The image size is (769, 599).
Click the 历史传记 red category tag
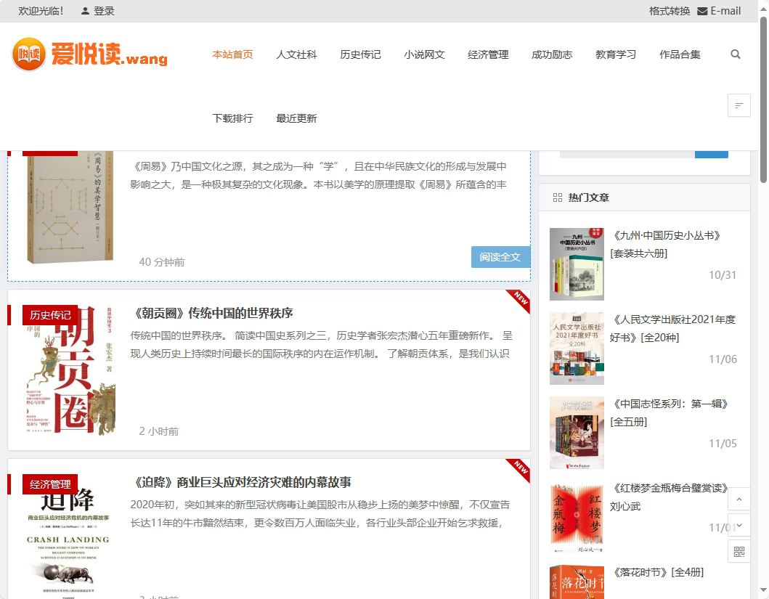point(50,315)
